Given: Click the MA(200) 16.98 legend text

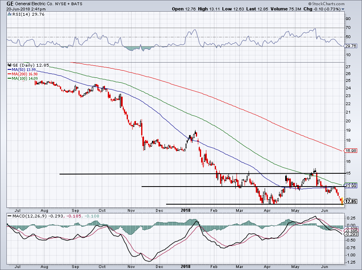Looking at the screenshot, I should click(25, 74).
